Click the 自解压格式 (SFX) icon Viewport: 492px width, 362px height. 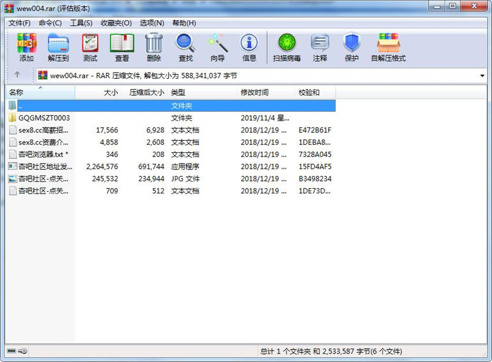click(x=389, y=43)
